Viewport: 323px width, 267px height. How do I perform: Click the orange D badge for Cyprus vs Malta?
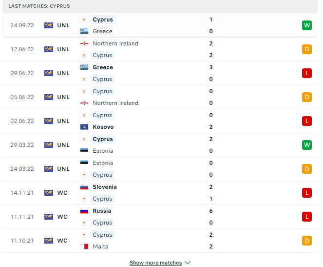point(306,241)
